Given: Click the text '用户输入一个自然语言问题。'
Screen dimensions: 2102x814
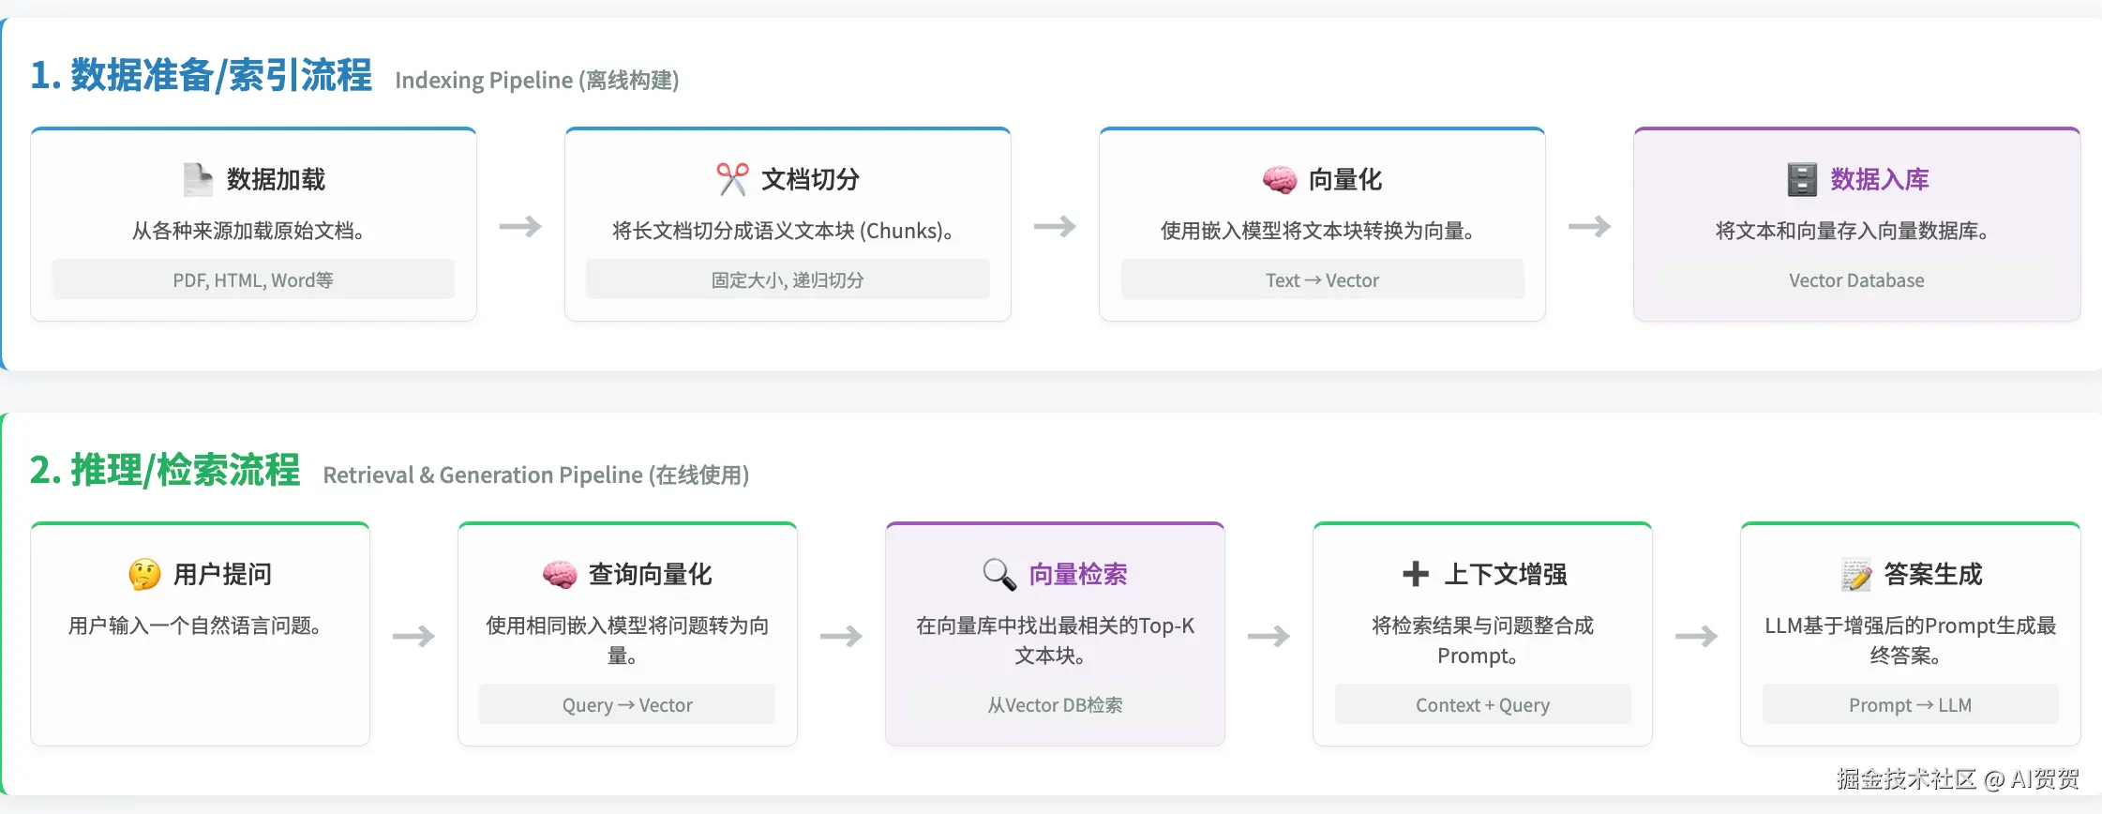Looking at the screenshot, I should [x=195, y=625].
